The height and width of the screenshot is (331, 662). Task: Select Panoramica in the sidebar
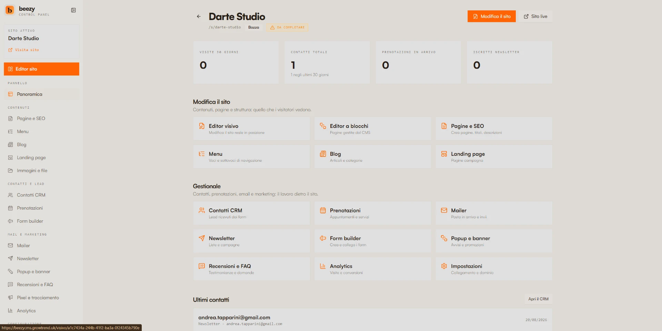(x=41, y=94)
